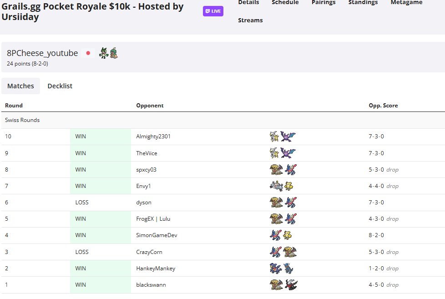Go to the Pairings page
The image size is (445, 299).
323,2
